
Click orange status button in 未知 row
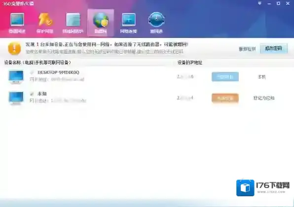225,98
